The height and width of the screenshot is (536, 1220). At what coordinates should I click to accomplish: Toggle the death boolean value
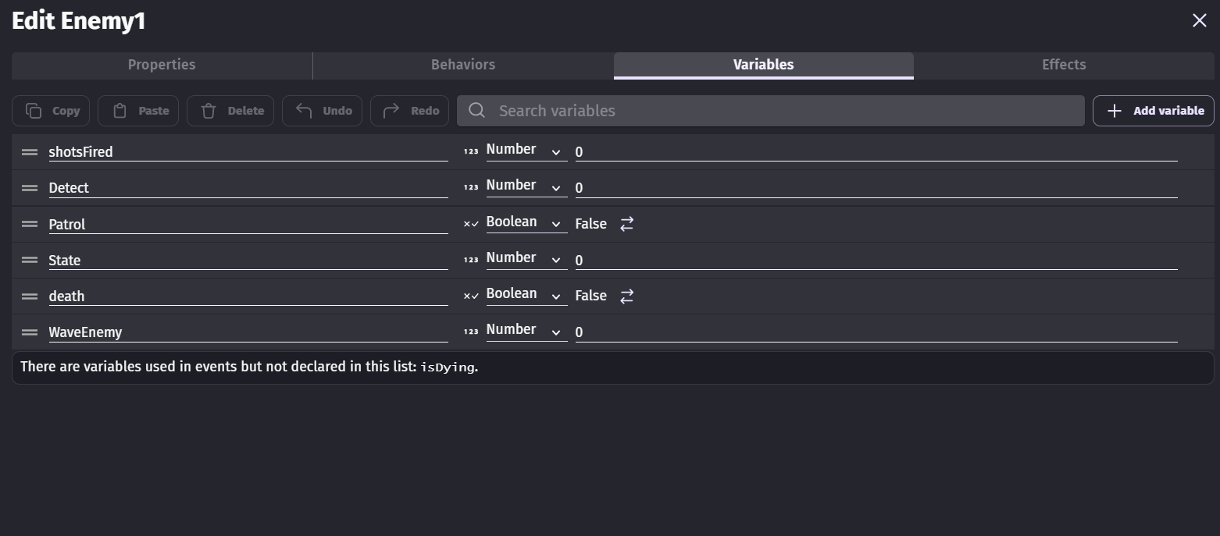click(x=626, y=296)
